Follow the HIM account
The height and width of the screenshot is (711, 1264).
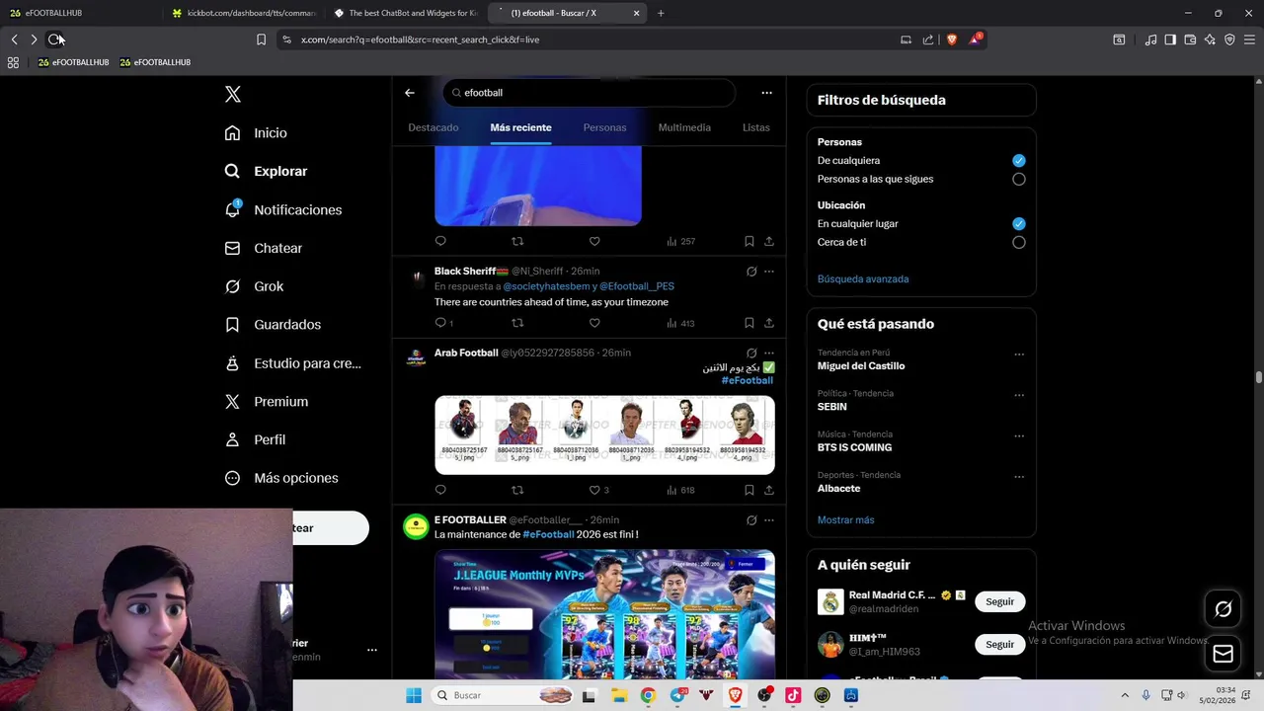[999, 644]
